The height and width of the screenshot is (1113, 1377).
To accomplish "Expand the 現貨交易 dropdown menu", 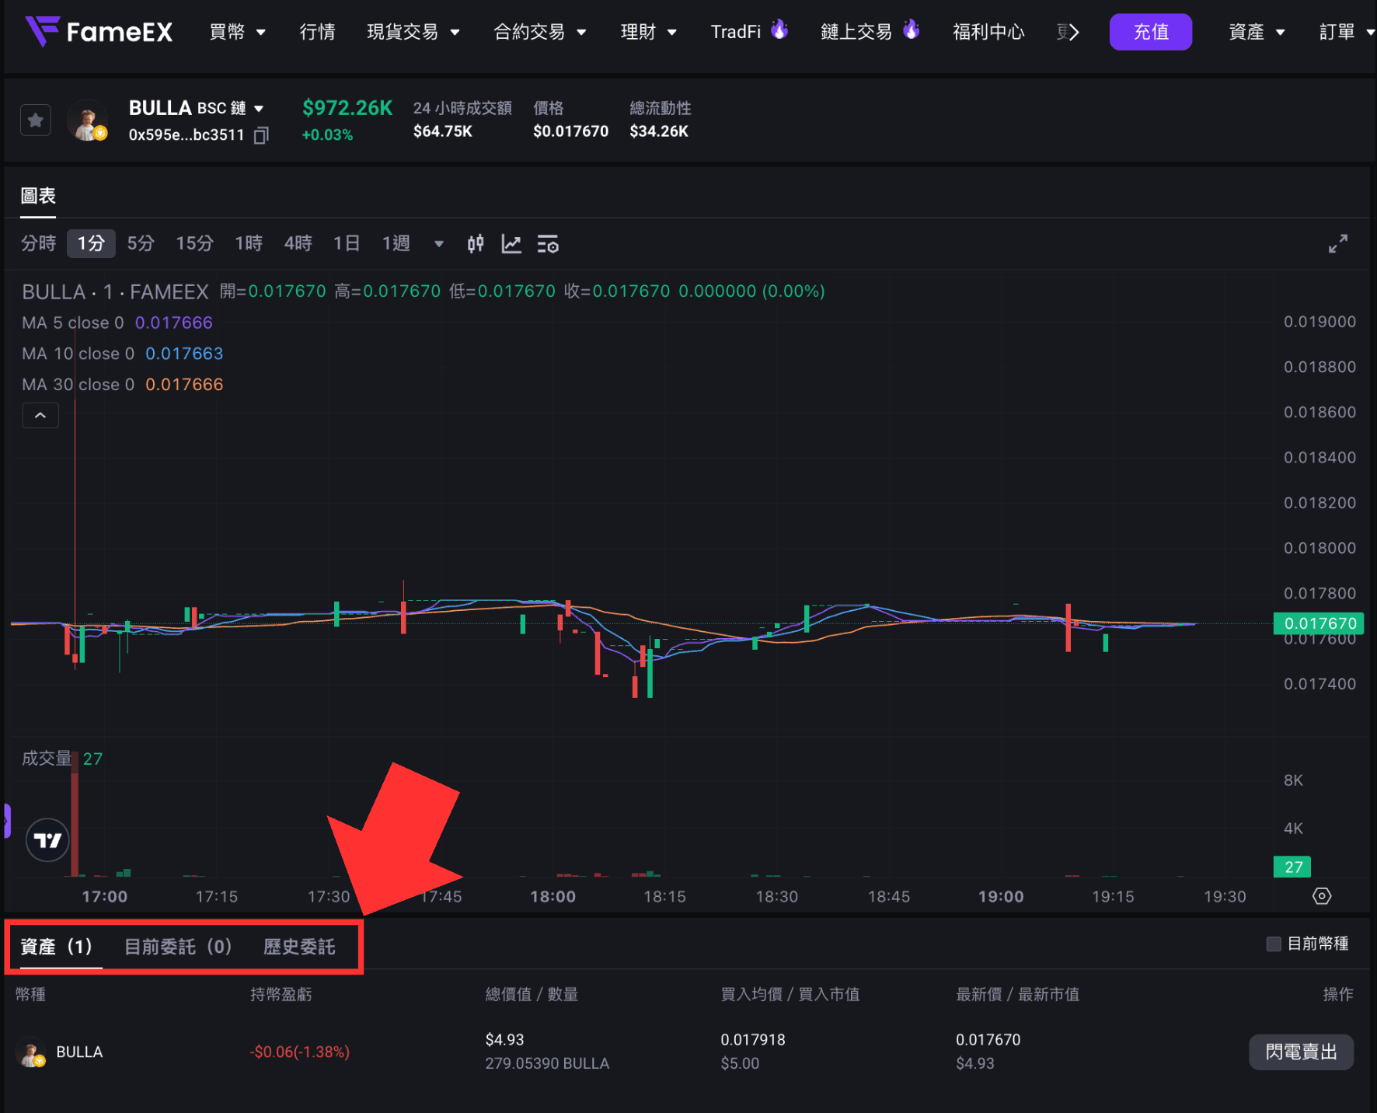I will tap(413, 32).
